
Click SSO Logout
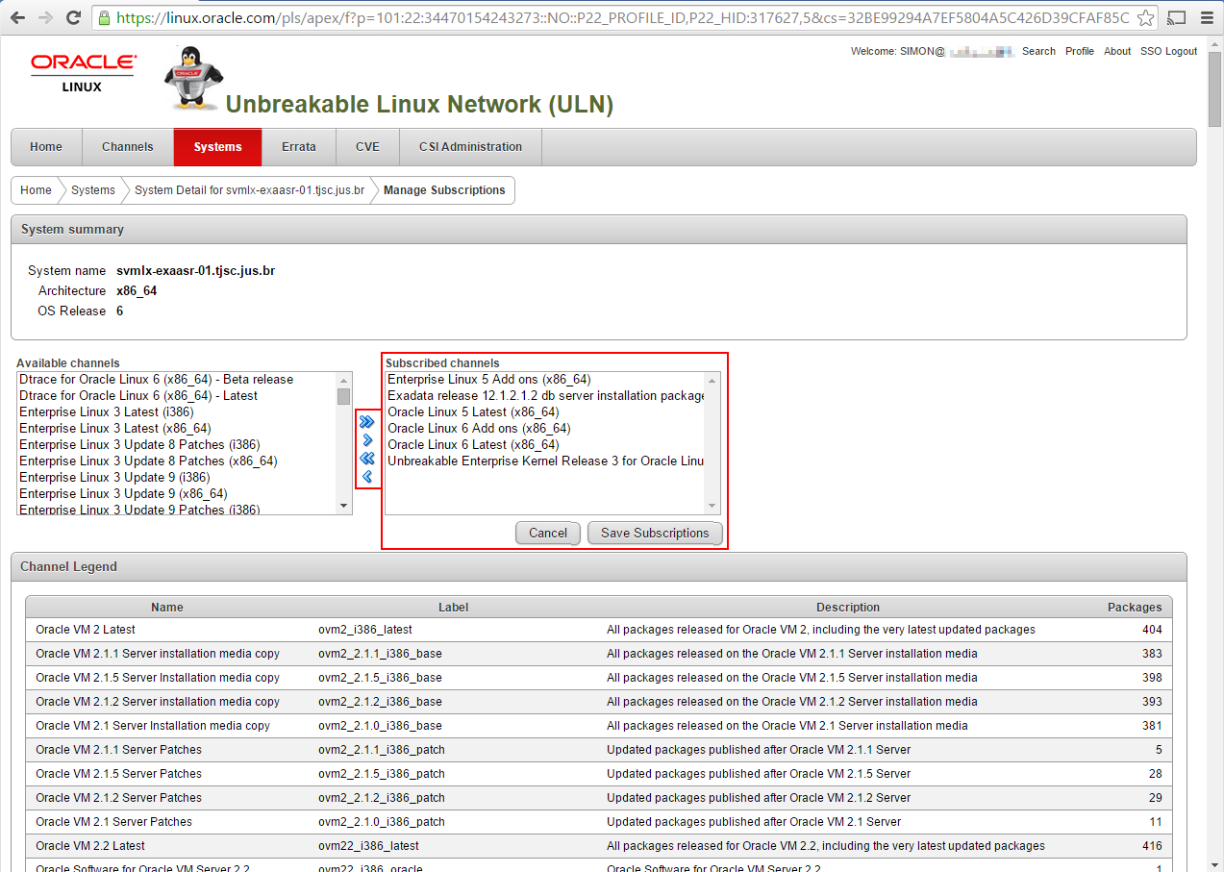pyautogui.click(x=1169, y=51)
